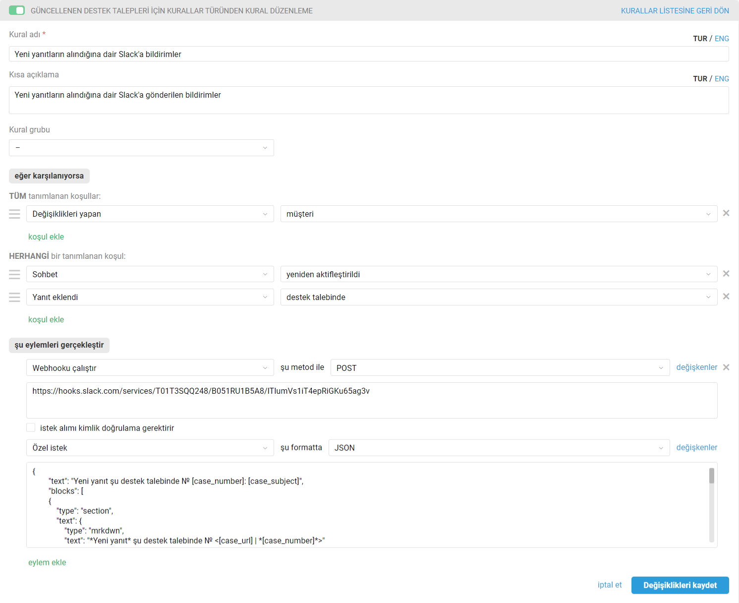The image size is (739, 603).
Task: Edit the Kural adı input field
Action: point(369,54)
